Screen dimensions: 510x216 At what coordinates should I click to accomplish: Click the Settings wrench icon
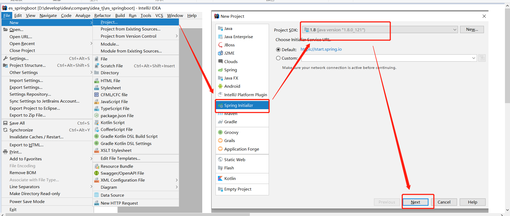pos(5,58)
